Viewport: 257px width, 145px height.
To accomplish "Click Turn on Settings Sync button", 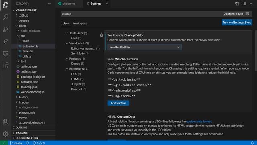I will coord(237,23).
